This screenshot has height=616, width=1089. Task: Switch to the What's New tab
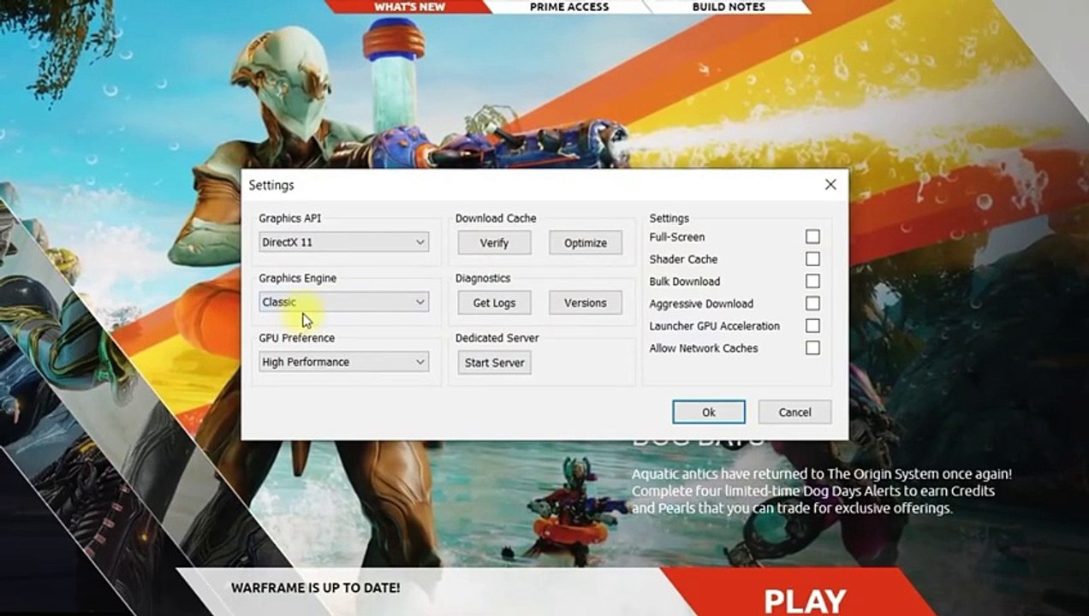click(409, 7)
